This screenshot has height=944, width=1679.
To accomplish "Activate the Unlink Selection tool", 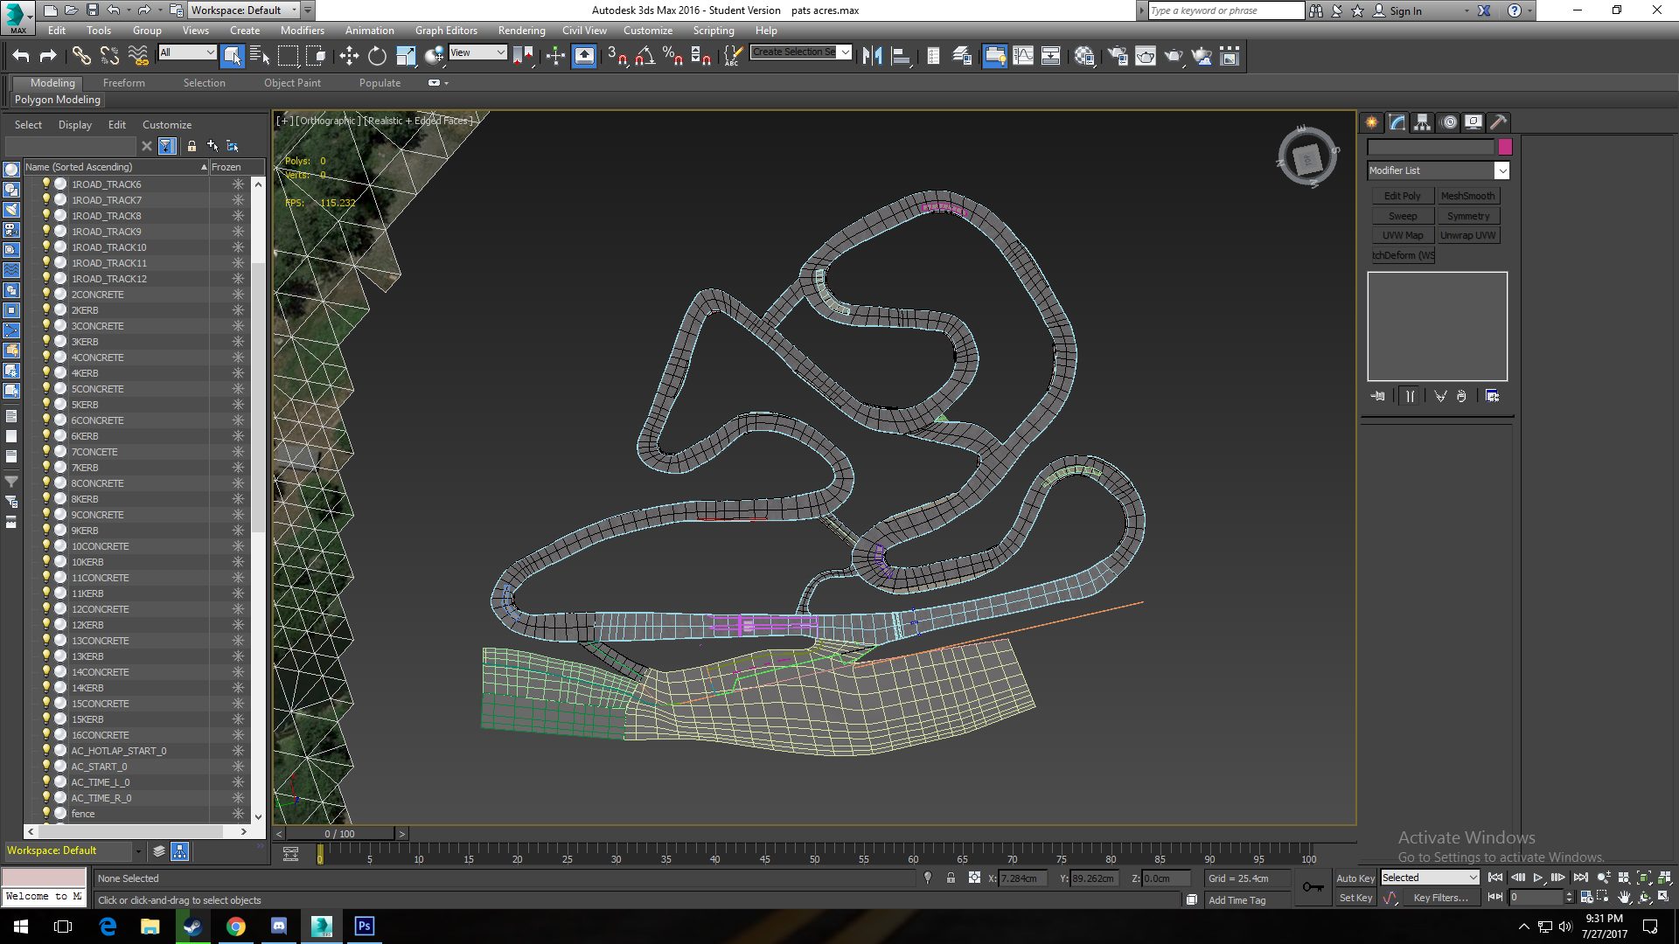I will point(109,56).
